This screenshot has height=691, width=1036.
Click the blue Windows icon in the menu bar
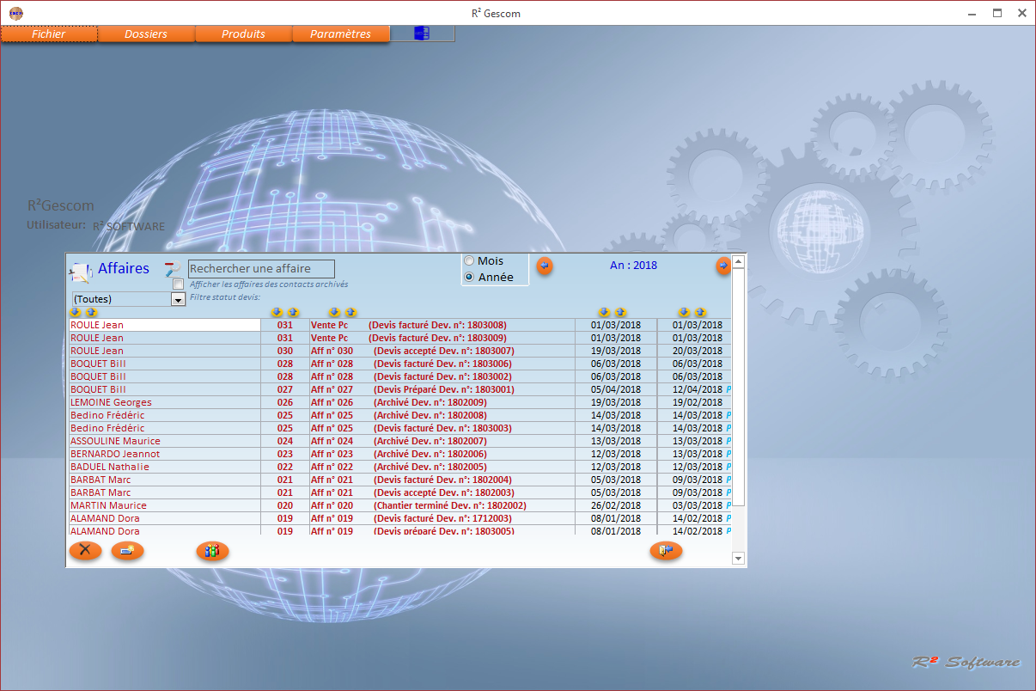[x=422, y=34]
